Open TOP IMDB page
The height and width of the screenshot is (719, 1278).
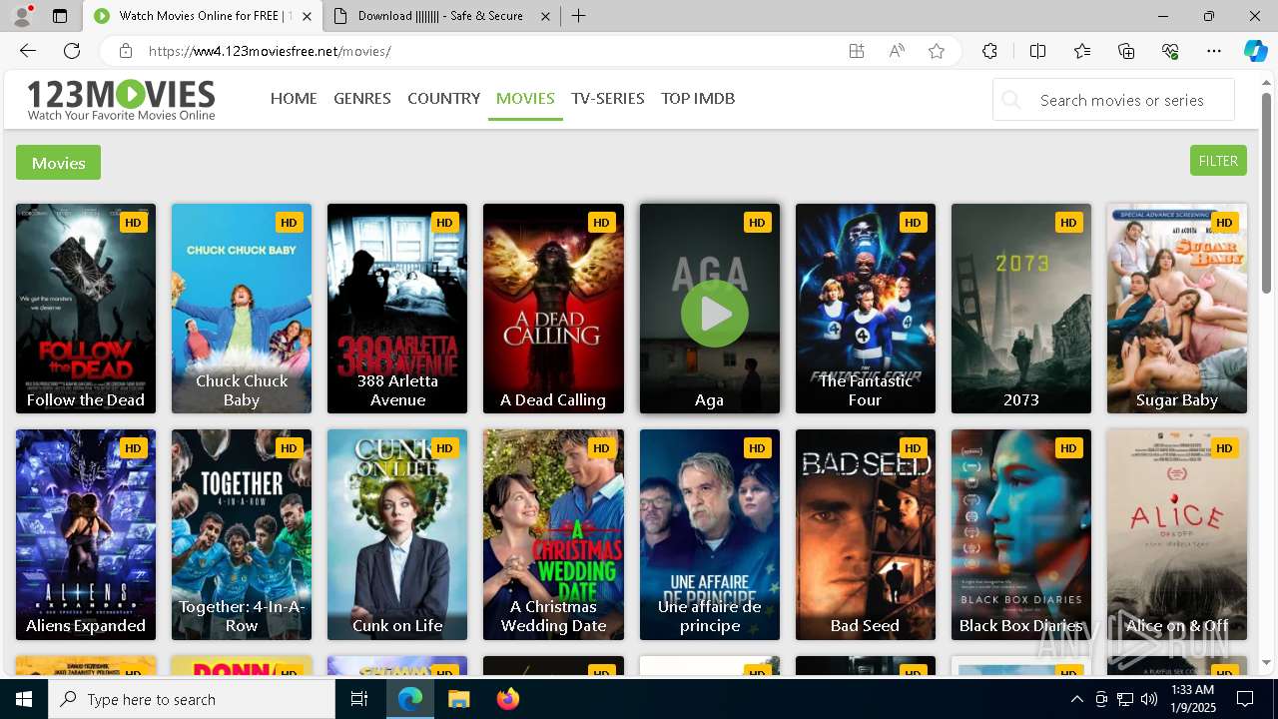click(698, 98)
